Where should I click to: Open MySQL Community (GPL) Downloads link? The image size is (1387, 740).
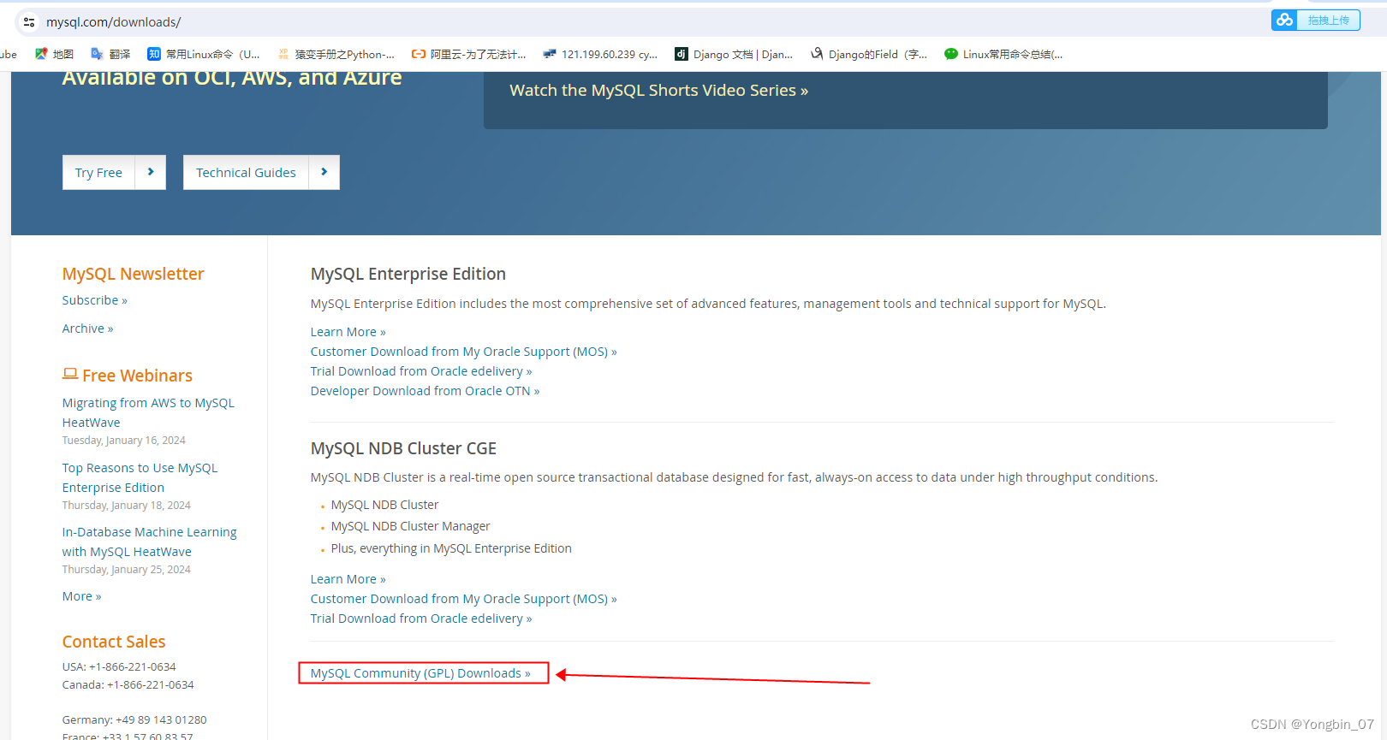pos(420,673)
